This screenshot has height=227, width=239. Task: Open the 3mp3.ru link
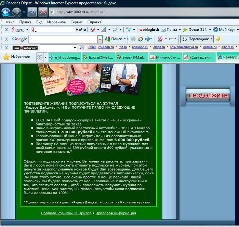(159, 47)
